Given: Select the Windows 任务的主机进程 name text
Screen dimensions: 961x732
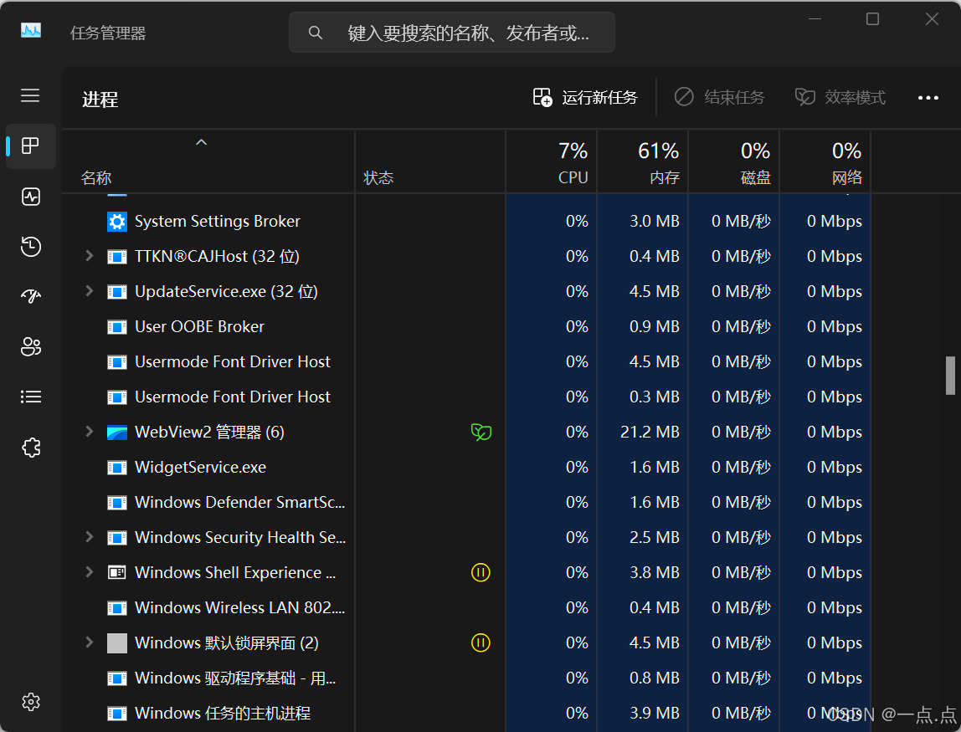Looking at the screenshot, I should (223, 714).
